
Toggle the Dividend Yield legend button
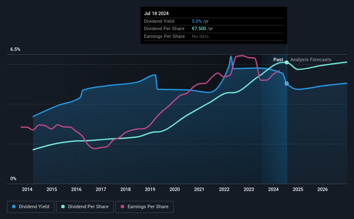point(31,207)
